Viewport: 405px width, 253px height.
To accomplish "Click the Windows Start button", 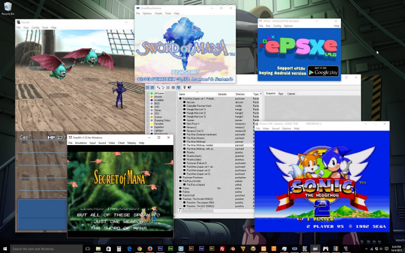I will tap(5, 249).
